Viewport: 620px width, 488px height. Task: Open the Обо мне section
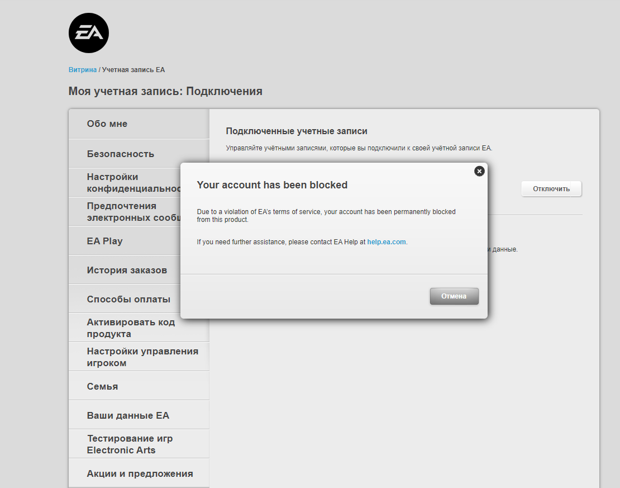coord(107,124)
